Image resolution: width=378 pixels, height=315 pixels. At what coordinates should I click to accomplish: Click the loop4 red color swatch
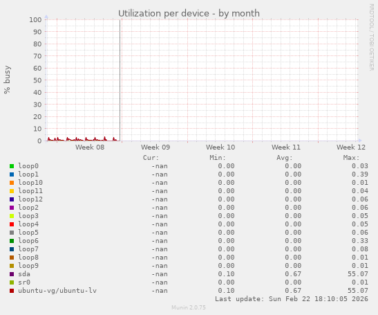(x=12, y=224)
